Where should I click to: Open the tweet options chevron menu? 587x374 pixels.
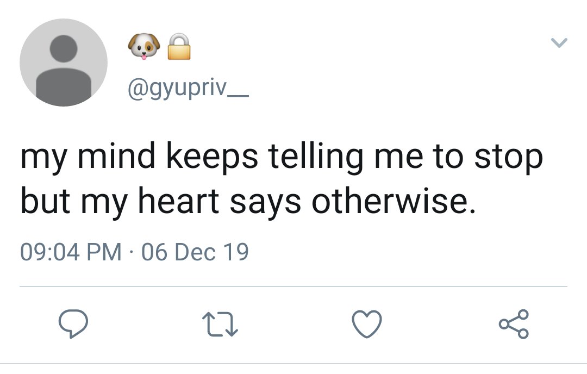tap(559, 42)
